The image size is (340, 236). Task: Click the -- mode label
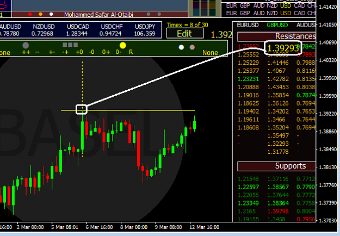tap(38, 52)
